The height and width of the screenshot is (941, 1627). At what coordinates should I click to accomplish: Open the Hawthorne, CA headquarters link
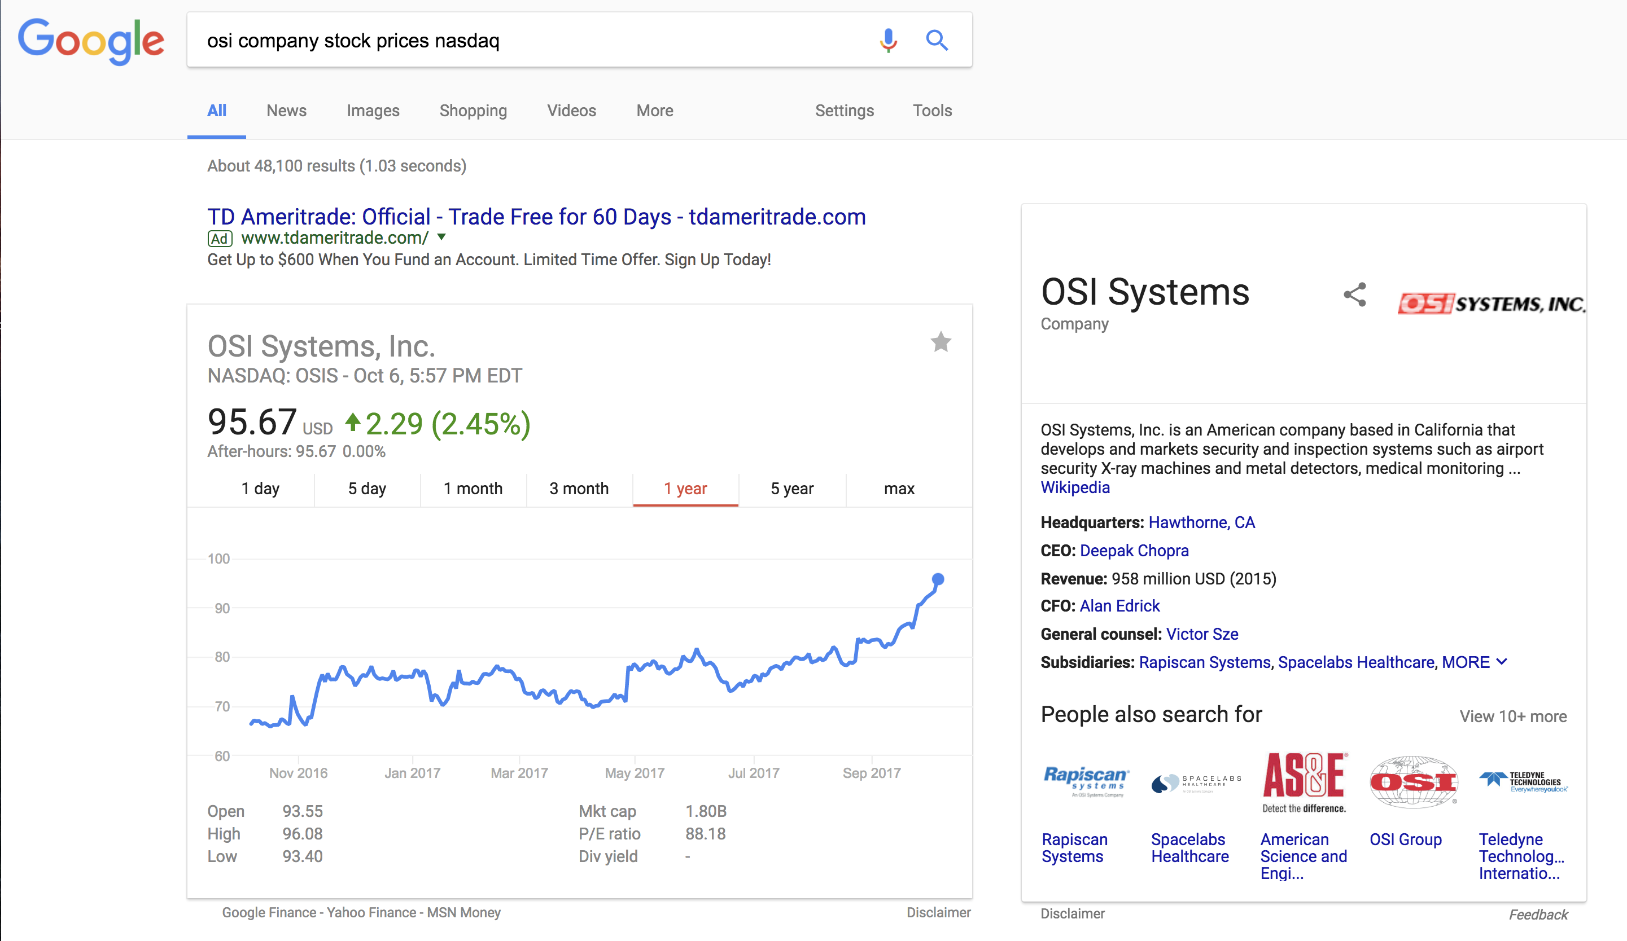[x=1201, y=522]
